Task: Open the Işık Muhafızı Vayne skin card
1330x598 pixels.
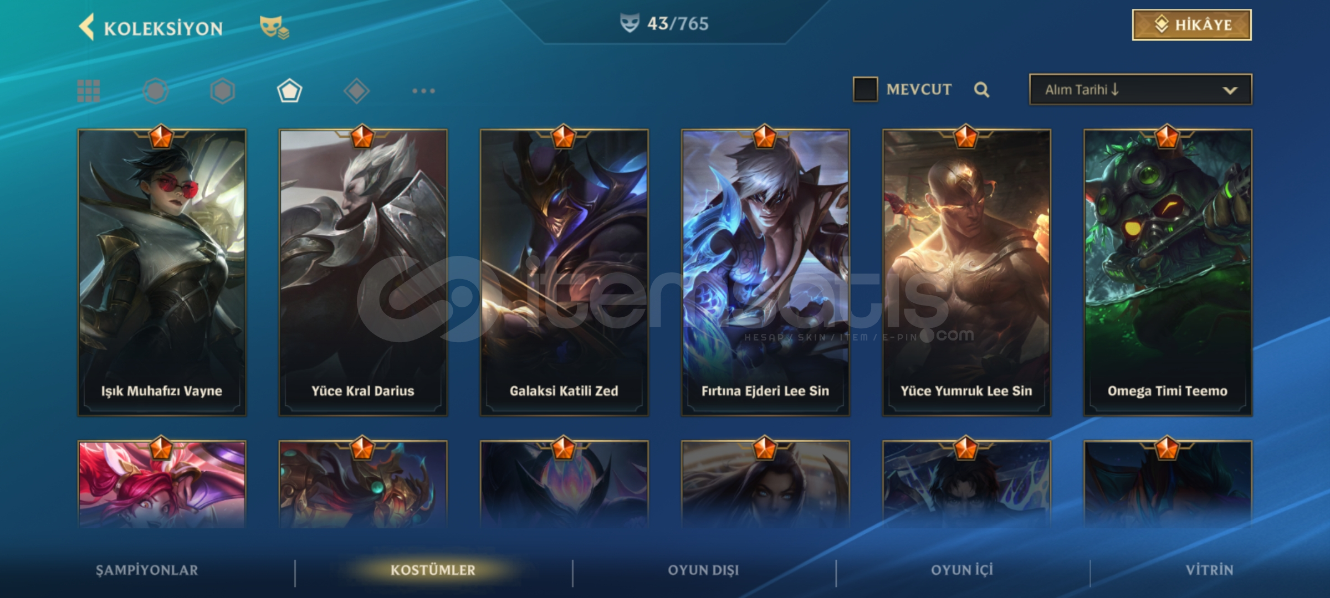Action: (162, 272)
